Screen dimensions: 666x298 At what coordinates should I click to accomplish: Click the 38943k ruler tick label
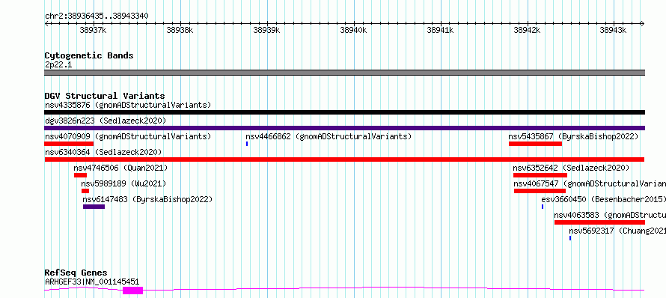613,31
